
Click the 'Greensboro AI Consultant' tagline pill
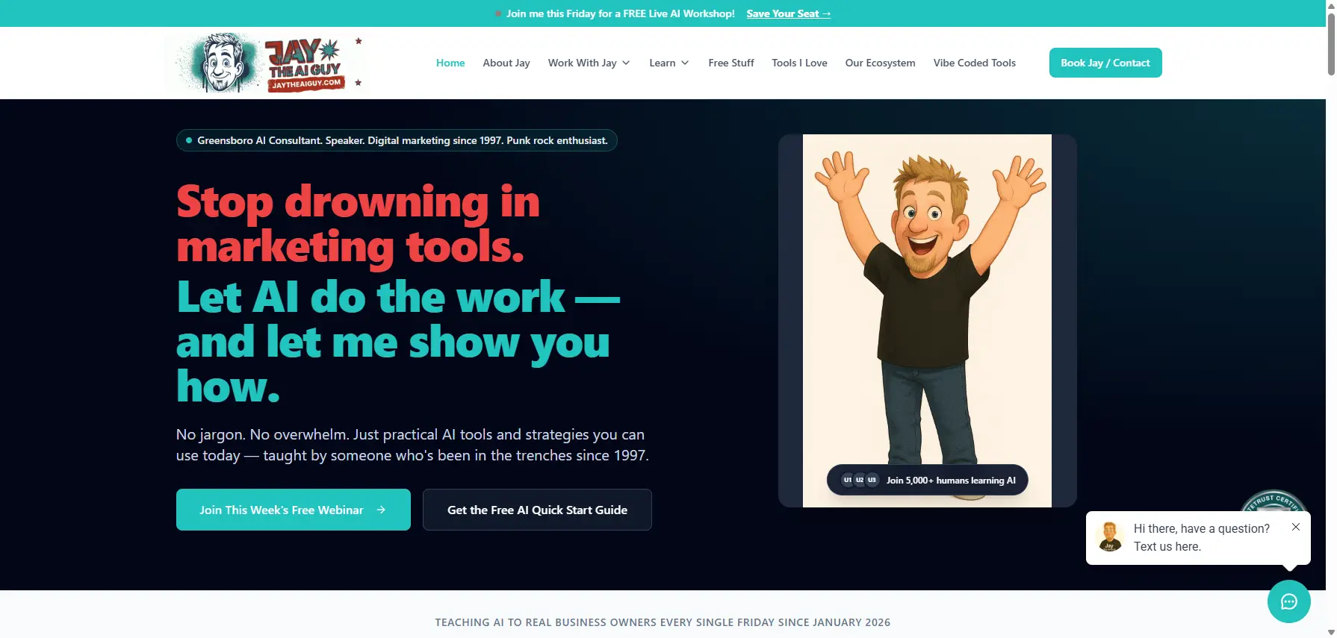point(397,140)
